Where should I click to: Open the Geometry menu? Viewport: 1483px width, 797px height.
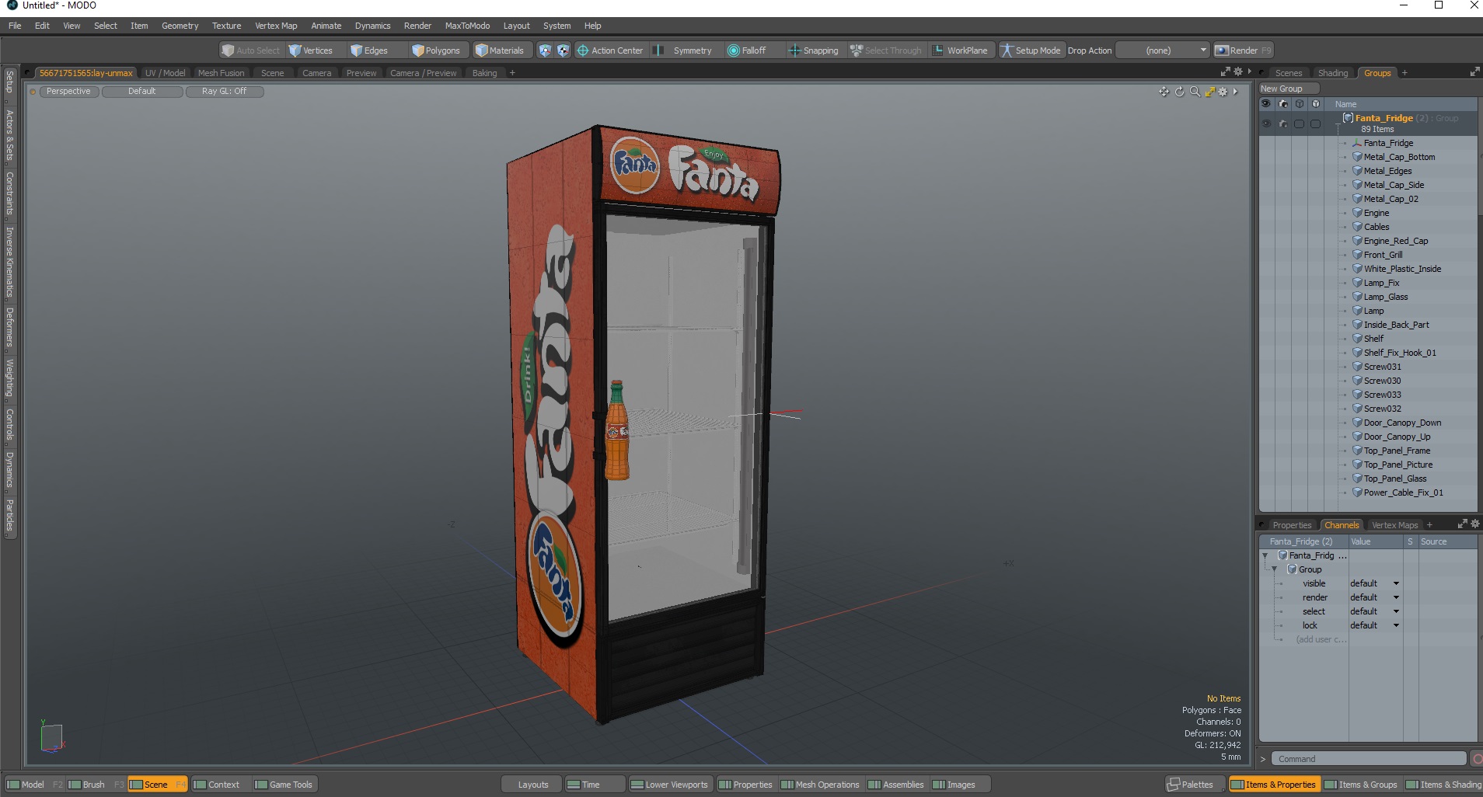click(x=180, y=26)
